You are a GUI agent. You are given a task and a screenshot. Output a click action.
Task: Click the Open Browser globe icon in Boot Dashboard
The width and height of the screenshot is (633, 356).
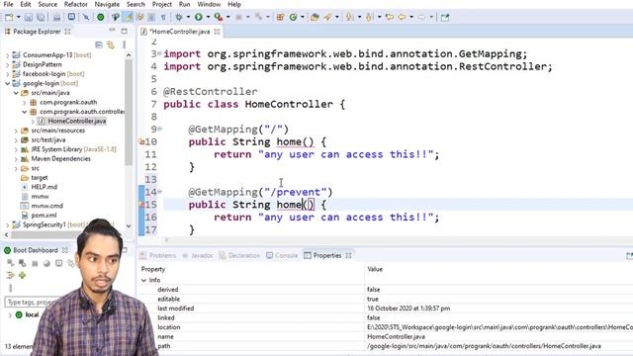pos(46,264)
